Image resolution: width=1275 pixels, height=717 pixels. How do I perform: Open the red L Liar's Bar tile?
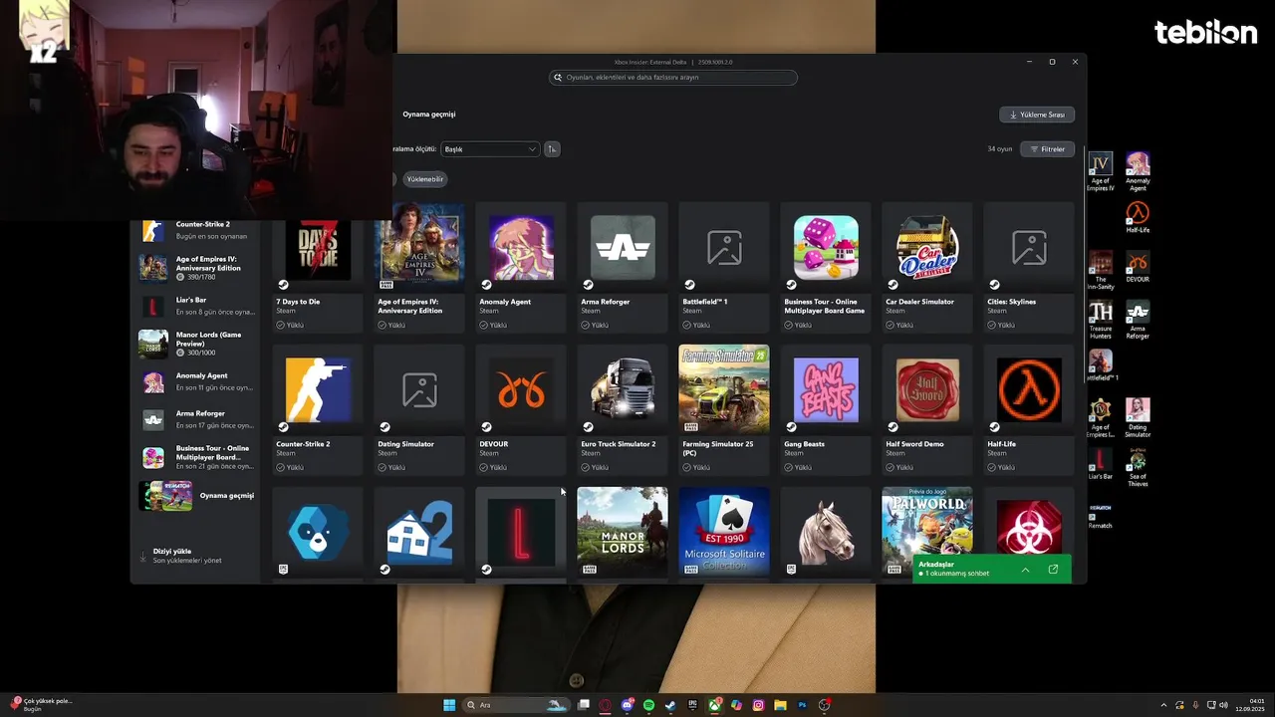521,532
